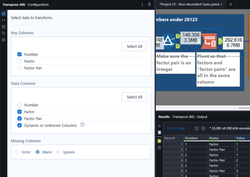250x177 pixels.
Task: Click the Record column header in Results
Action: click(174, 138)
